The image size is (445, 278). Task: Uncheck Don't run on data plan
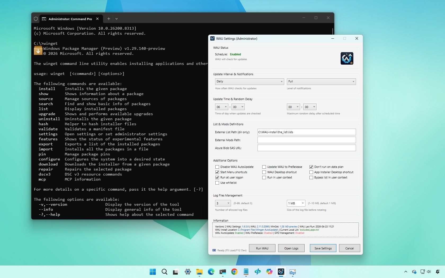(x=311, y=167)
